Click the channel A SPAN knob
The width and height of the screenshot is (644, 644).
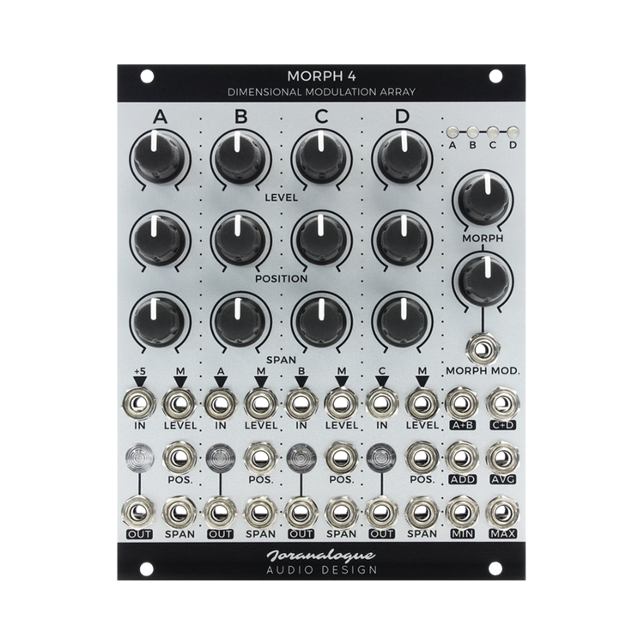[x=160, y=320]
